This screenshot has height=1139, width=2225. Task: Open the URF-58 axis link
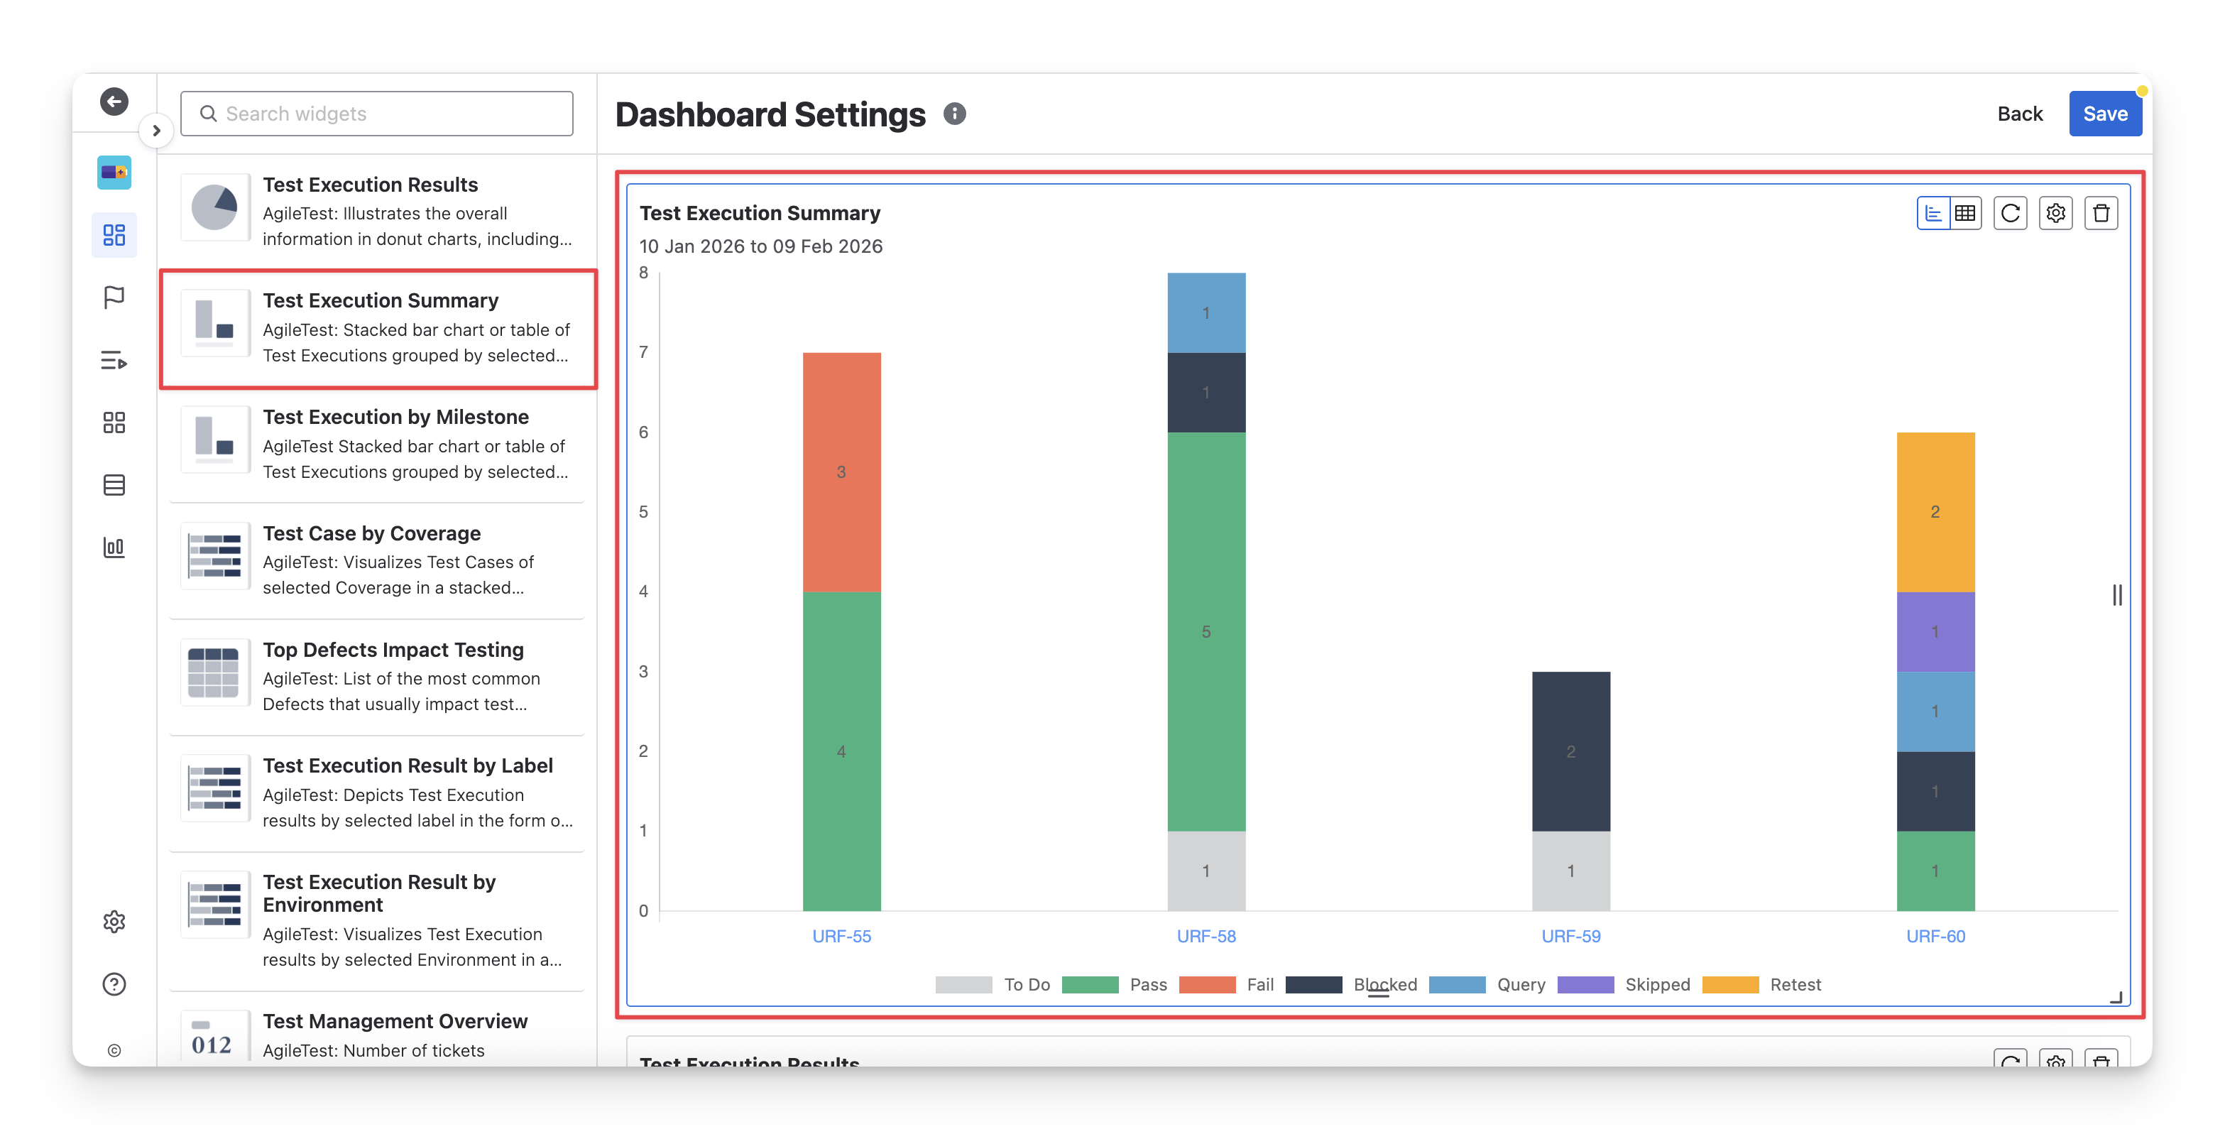tap(1206, 936)
